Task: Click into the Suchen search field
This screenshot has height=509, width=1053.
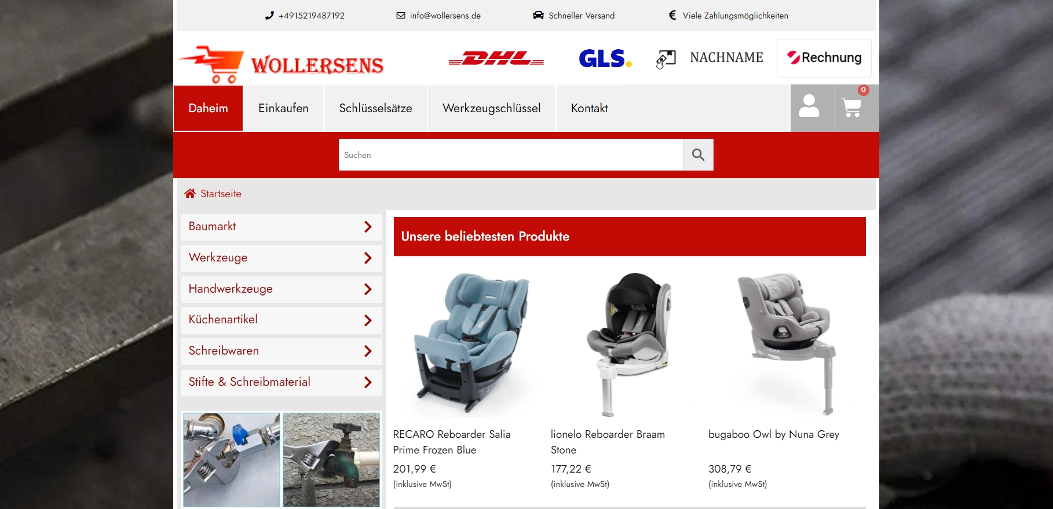Action: [511, 154]
